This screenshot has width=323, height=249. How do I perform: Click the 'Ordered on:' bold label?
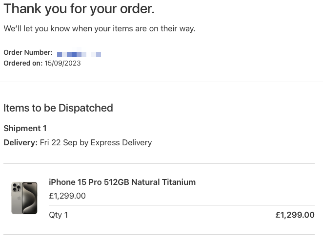[x=23, y=63]
